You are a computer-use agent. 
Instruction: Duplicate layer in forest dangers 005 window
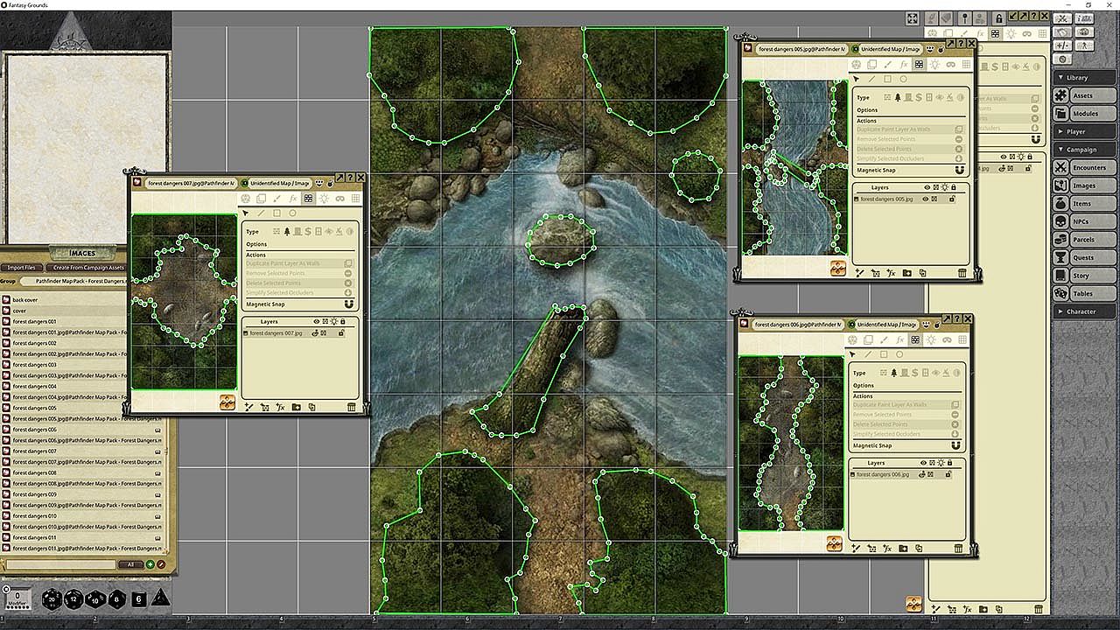click(922, 273)
